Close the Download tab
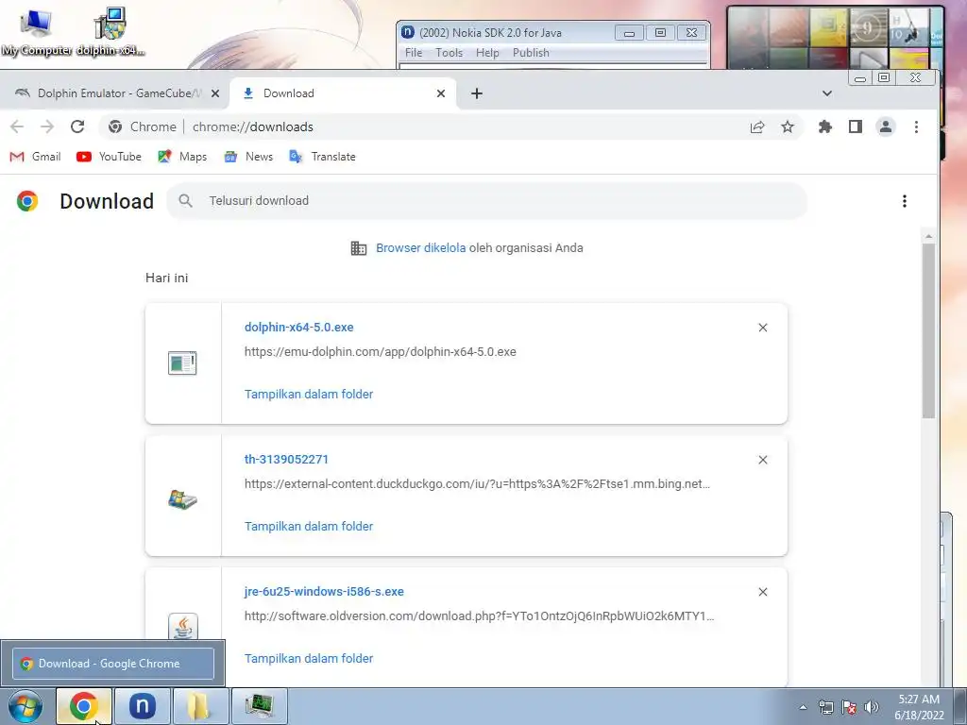This screenshot has height=725, width=967. (441, 93)
